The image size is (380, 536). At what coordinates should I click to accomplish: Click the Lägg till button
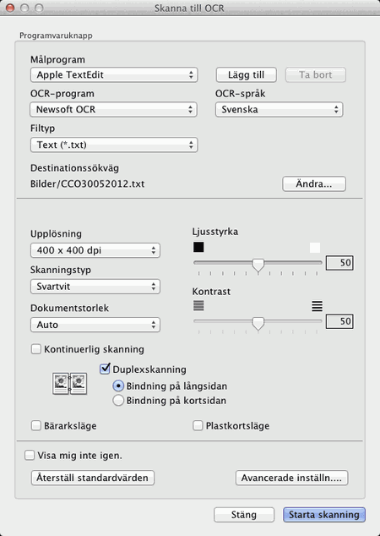tap(247, 75)
